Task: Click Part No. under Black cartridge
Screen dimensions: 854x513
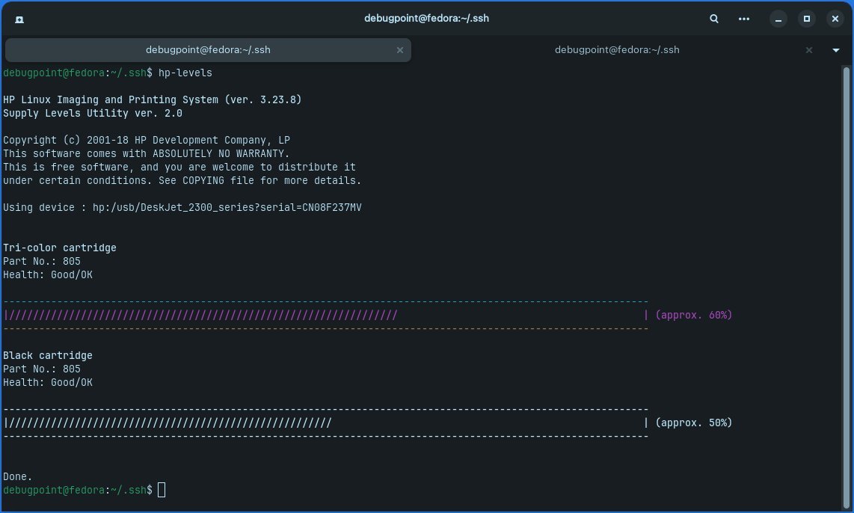Action: [x=42, y=369]
